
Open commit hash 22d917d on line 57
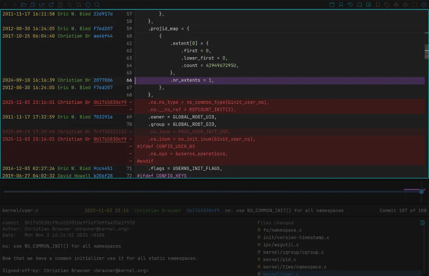[x=103, y=14]
